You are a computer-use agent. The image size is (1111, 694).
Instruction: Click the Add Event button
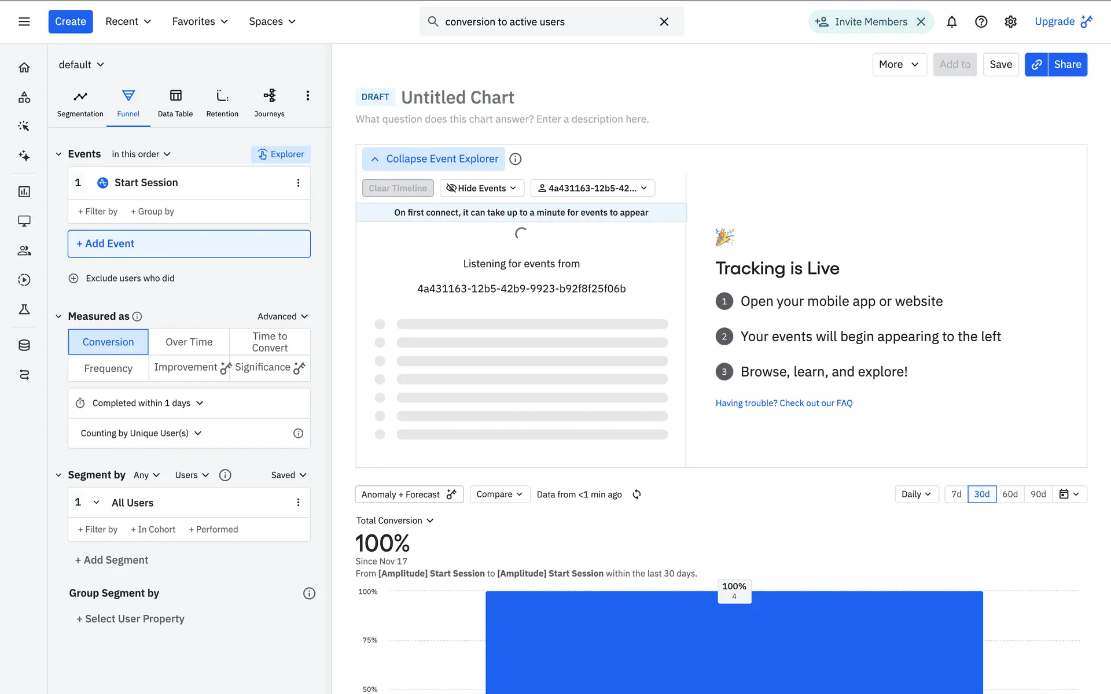point(189,244)
